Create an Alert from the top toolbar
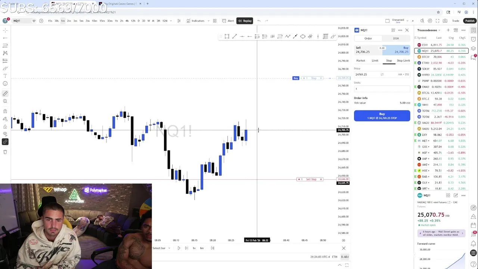 (x=228, y=21)
